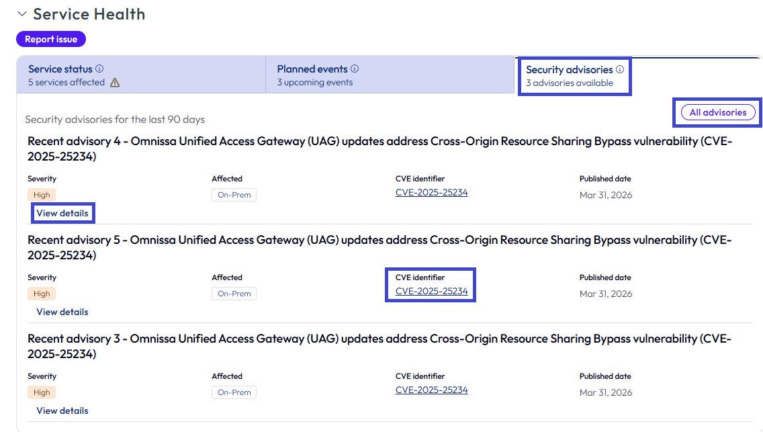Click the '5 services affected' text
The height and width of the screenshot is (432, 763).
coord(66,83)
